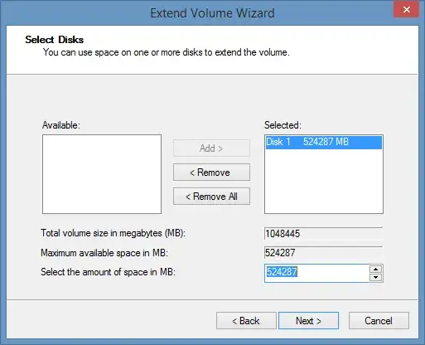Click the 'Selected:' label

283,125
